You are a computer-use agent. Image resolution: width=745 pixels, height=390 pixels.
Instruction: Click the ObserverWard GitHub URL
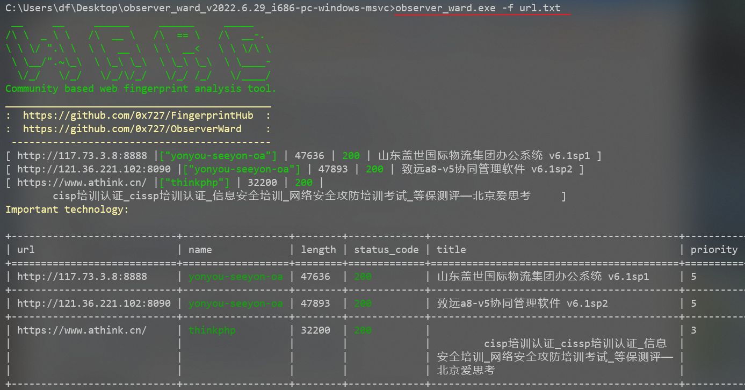click(x=132, y=129)
